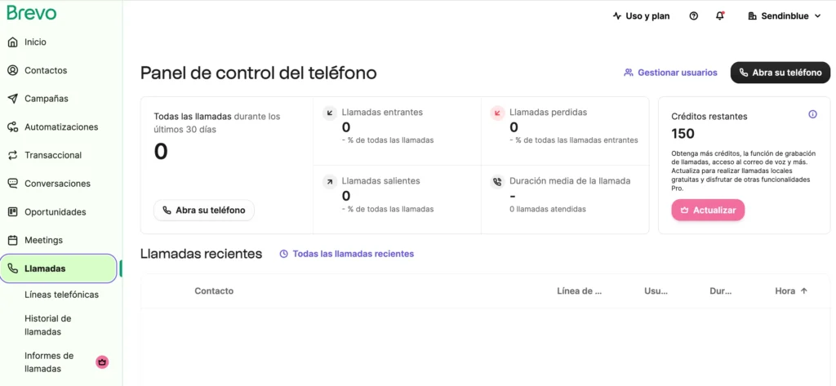The height and width of the screenshot is (386, 836).
Task: Click the Duración media phone icon
Action: point(497,182)
